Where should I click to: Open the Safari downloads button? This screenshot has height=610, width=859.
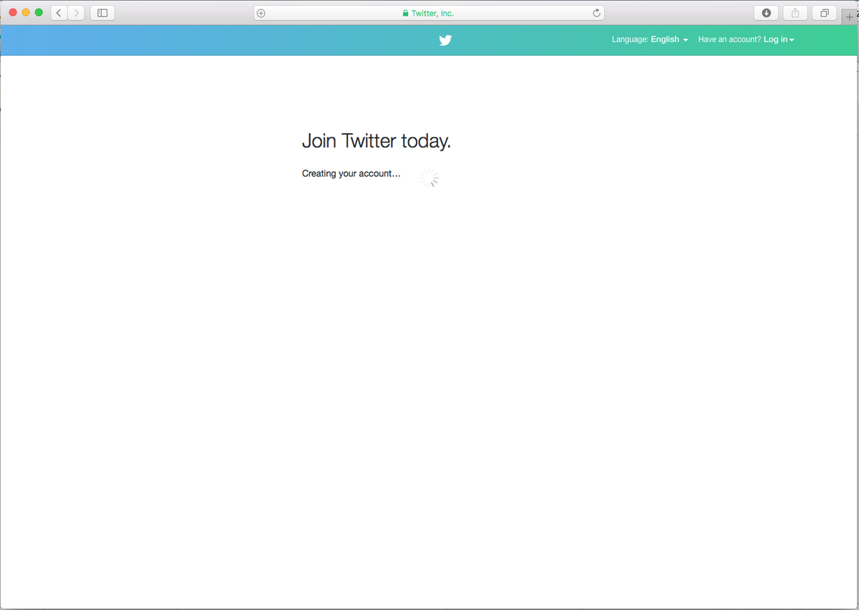coord(766,13)
